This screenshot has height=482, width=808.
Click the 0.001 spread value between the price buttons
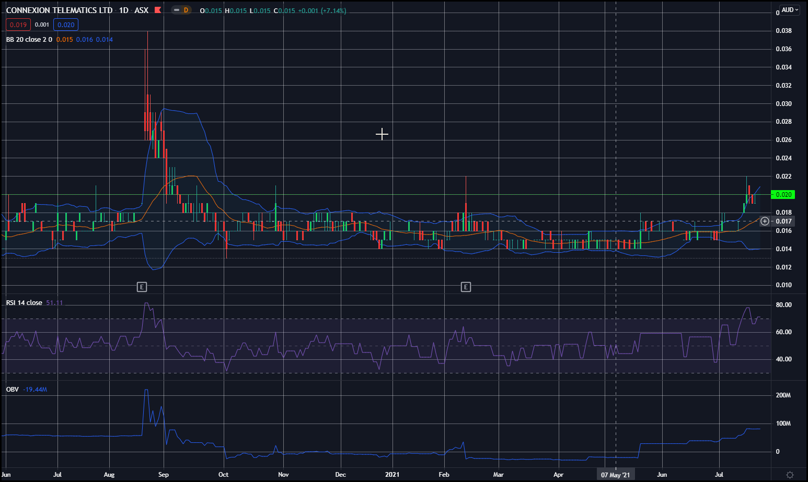[x=42, y=25]
